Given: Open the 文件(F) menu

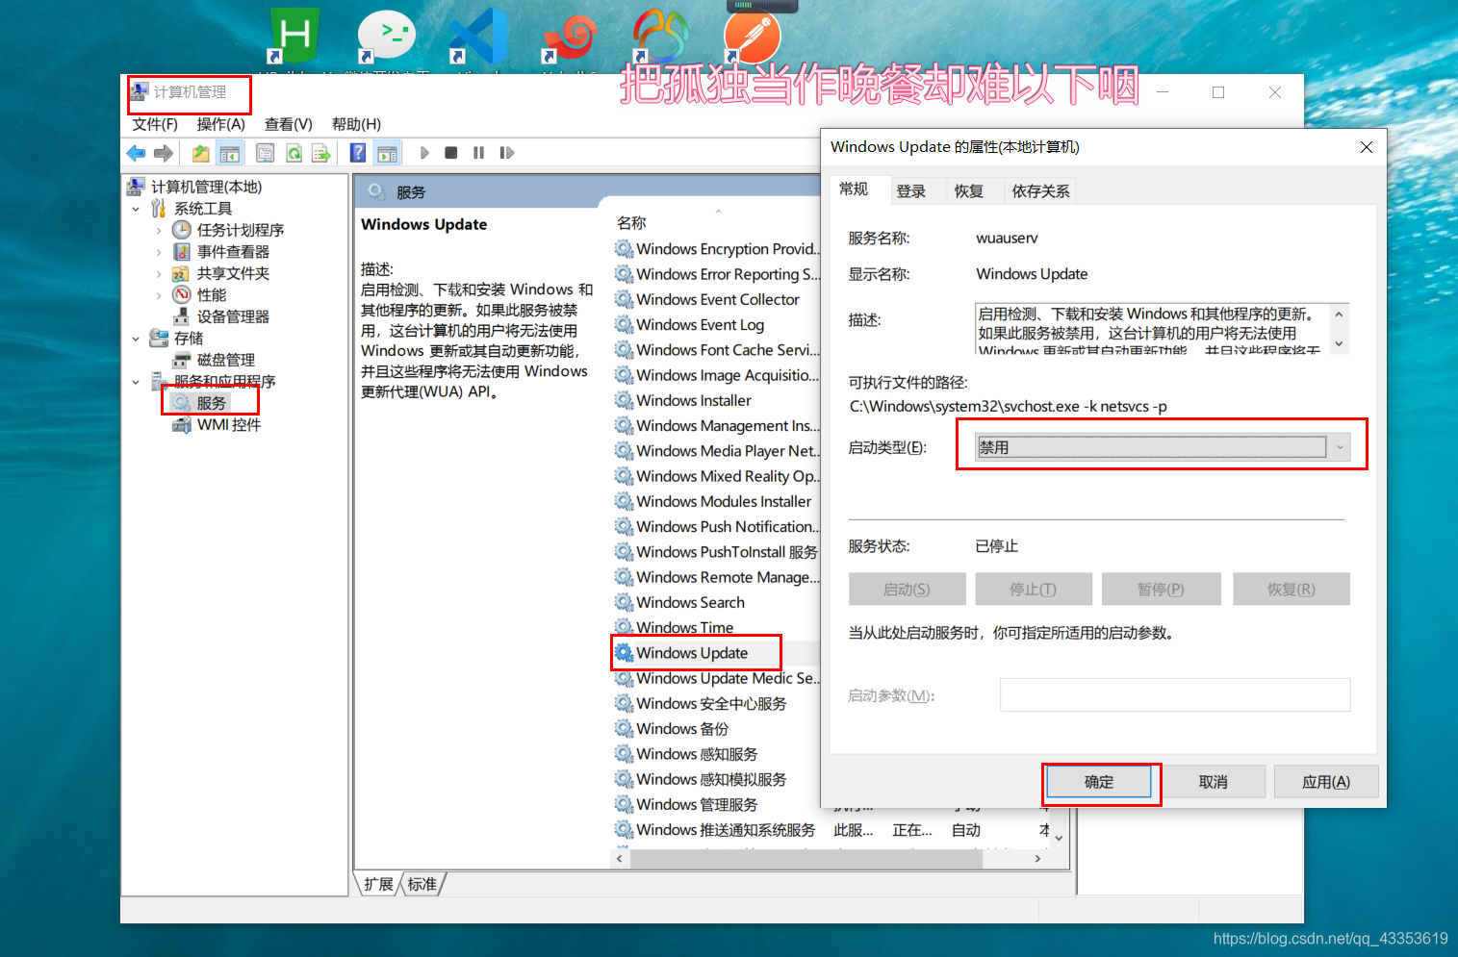Looking at the screenshot, I should click(x=155, y=124).
